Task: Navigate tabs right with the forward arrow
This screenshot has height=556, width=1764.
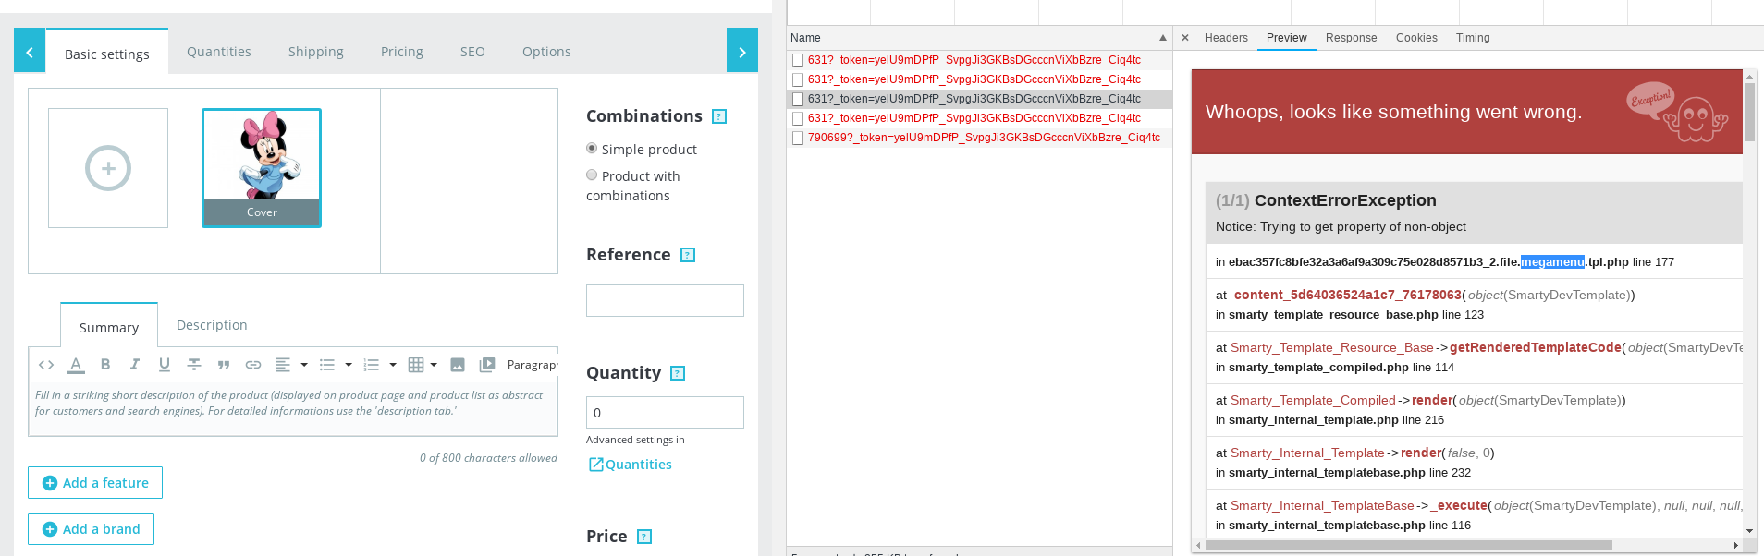Action: [x=742, y=52]
